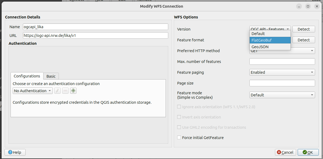Cancel the WFS connection dialog
This screenshot has width=323, height=159.
(x=285, y=152)
